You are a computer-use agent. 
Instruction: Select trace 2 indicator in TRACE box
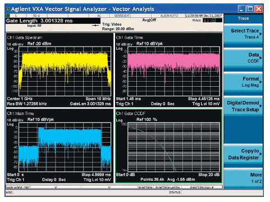[x=208, y=21]
